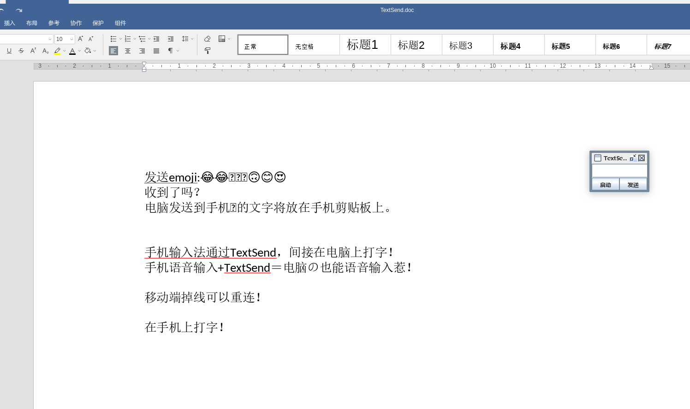The width and height of the screenshot is (690, 409).
Task: Toggle underline formatting
Action: pyautogui.click(x=9, y=51)
